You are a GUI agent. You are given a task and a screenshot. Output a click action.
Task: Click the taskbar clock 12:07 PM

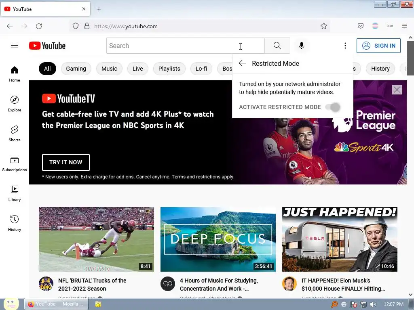[393, 304]
